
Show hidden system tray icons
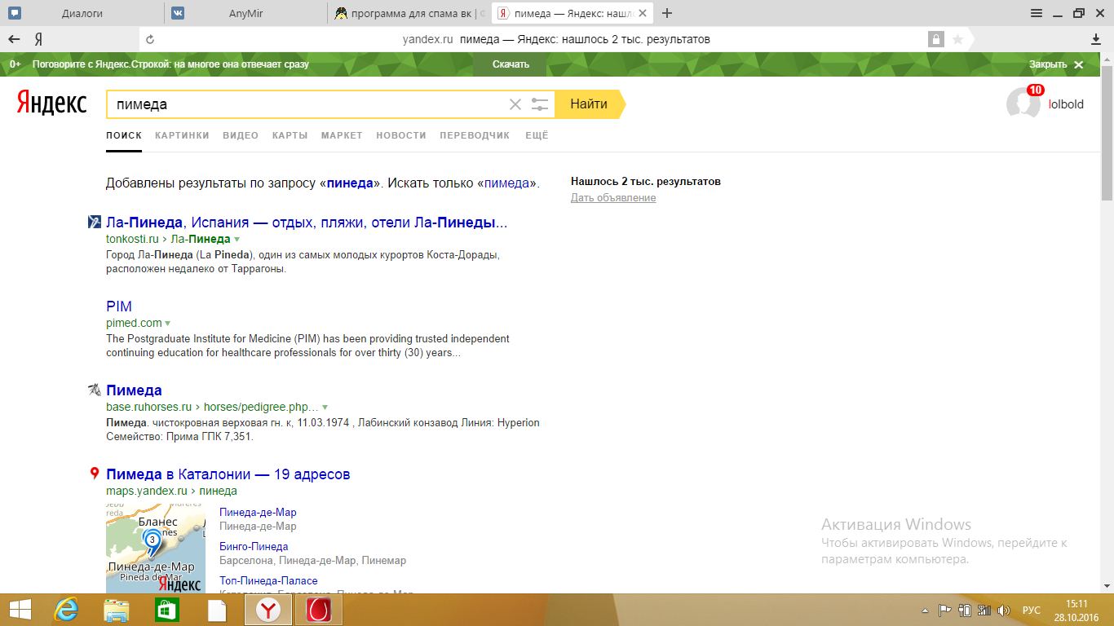click(x=924, y=611)
